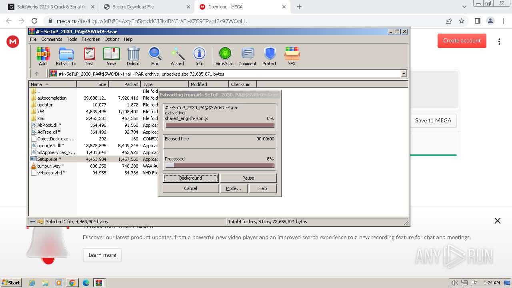Sort list by Name column header

(x=52, y=84)
